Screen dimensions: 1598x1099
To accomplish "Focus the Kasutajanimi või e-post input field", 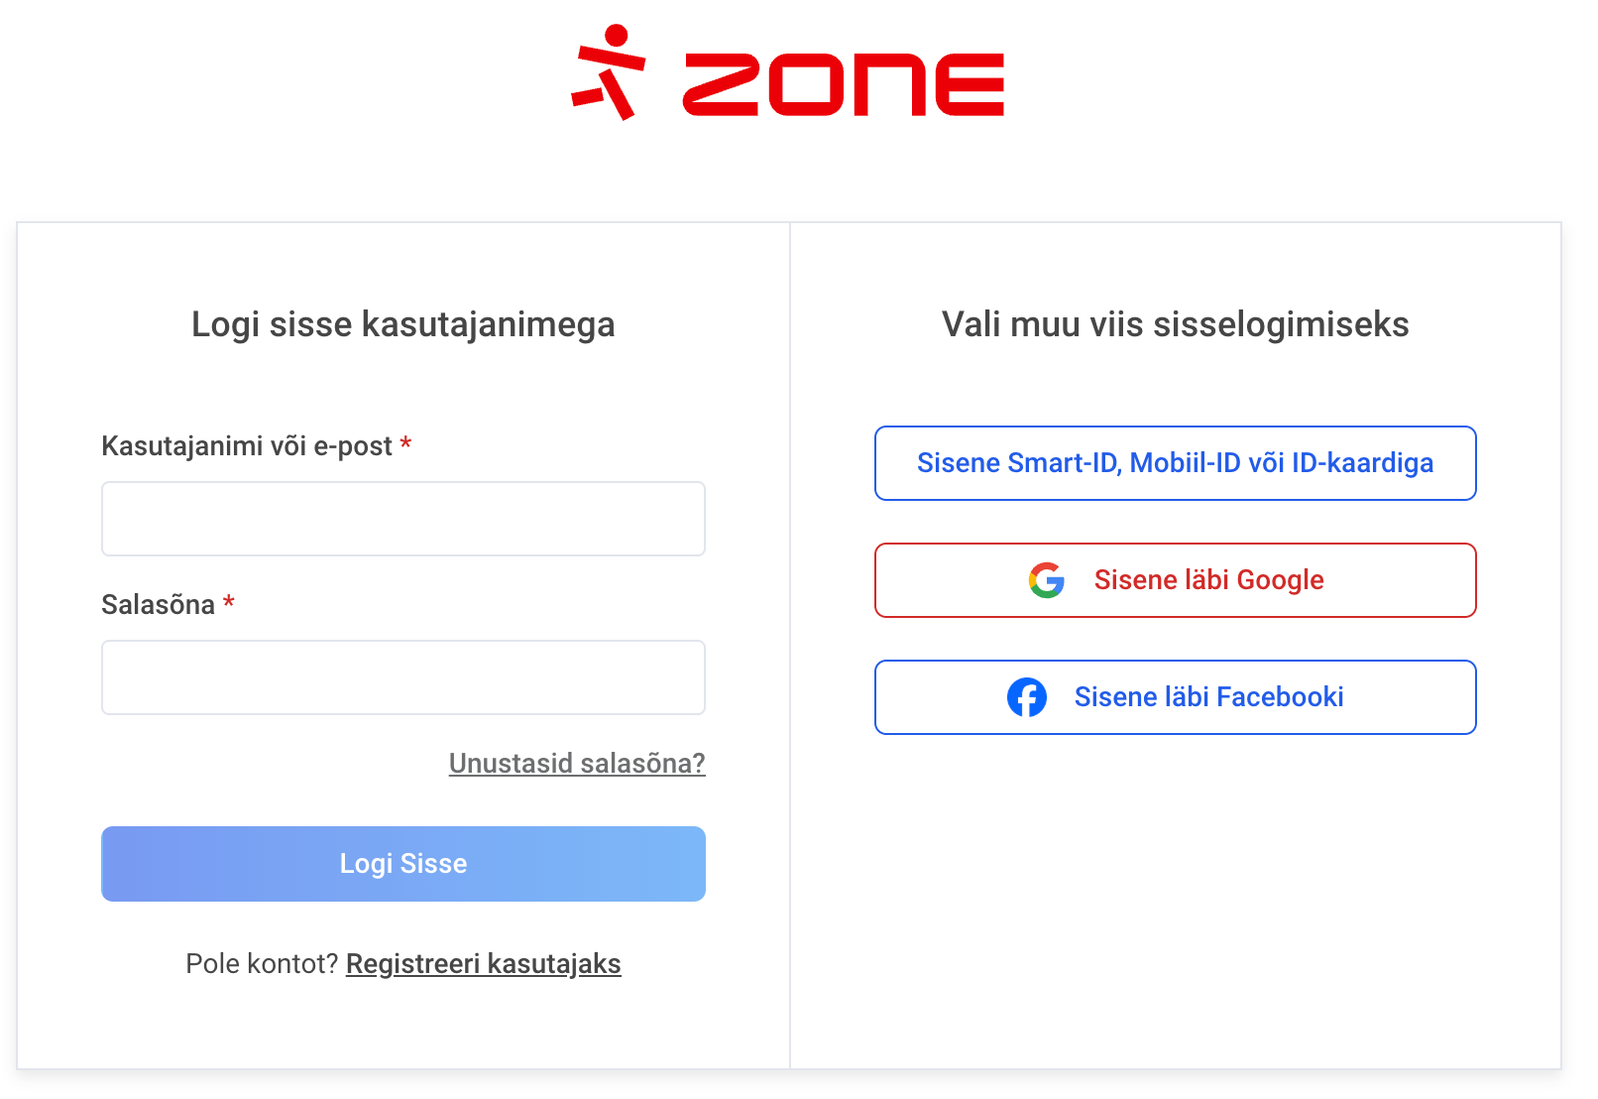I will 403,519.
